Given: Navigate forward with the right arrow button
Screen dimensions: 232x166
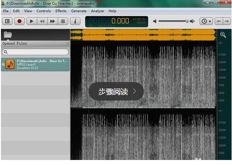Looking at the screenshot, I should pos(227,21).
